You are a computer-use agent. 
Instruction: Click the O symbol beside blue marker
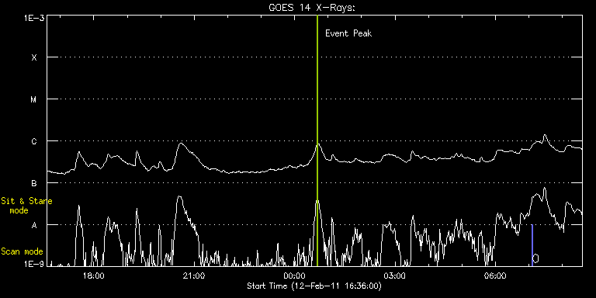(x=536, y=259)
